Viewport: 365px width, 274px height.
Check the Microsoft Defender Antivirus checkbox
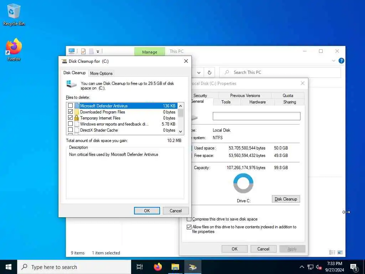(70, 106)
